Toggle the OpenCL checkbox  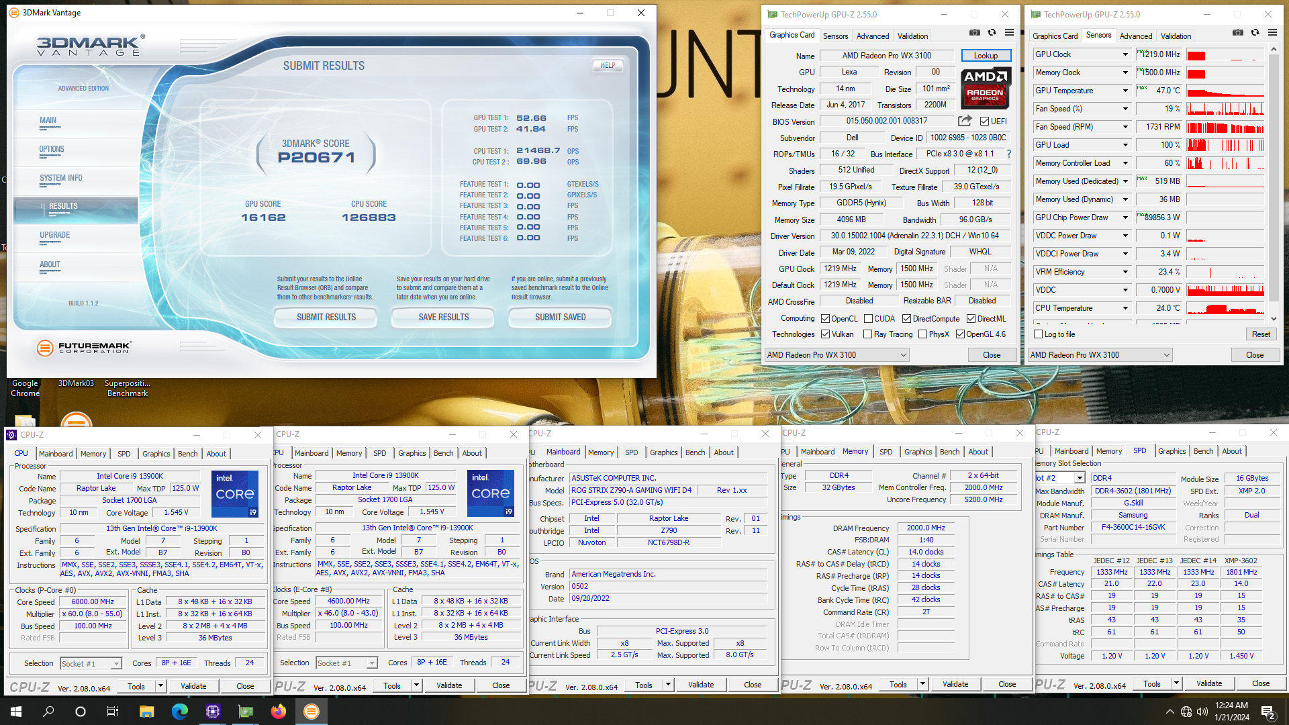(x=825, y=319)
